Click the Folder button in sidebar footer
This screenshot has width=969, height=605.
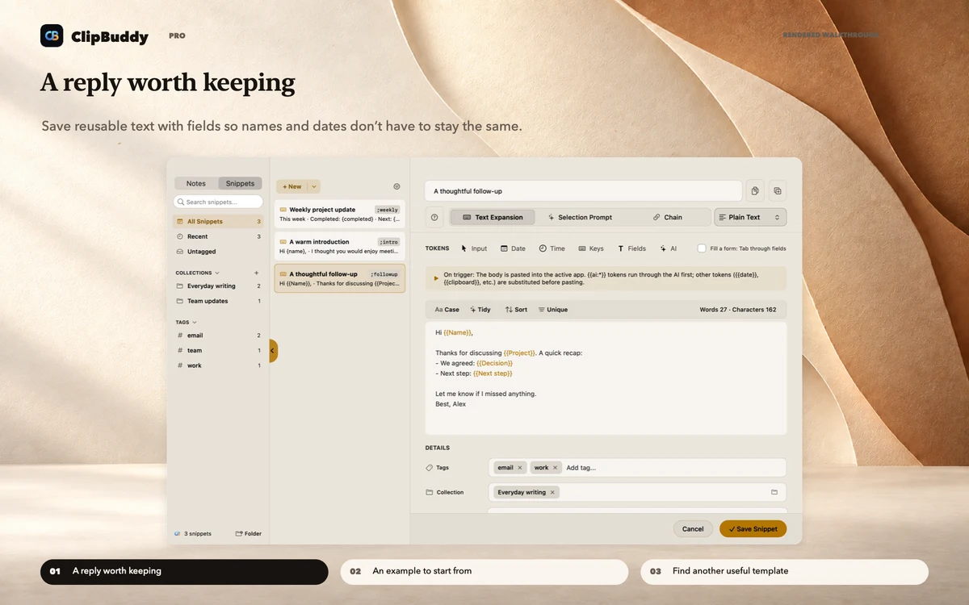[248, 533]
